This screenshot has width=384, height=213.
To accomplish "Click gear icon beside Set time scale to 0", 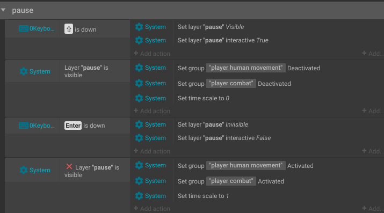I will [139, 98].
